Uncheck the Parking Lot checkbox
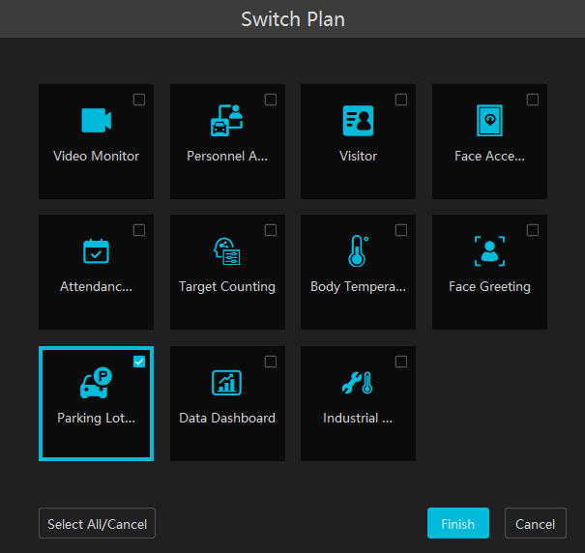This screenshot has height=553, width=585. 139,362
